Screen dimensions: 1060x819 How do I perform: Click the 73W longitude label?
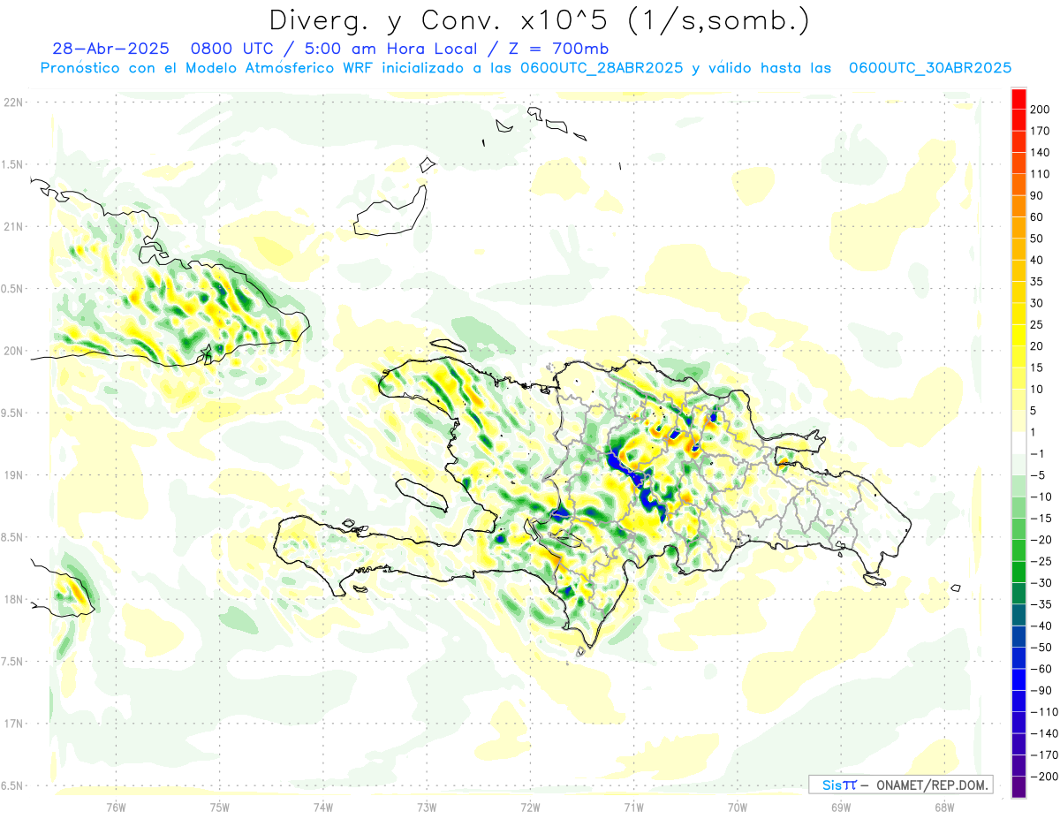(427, 807)
